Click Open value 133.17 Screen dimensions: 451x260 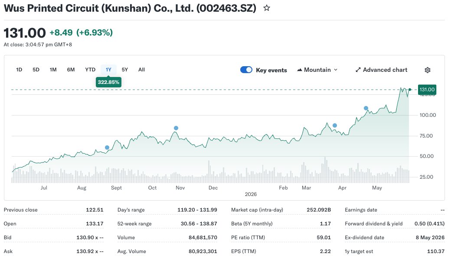pyautogui.click(x=95, y=224)
